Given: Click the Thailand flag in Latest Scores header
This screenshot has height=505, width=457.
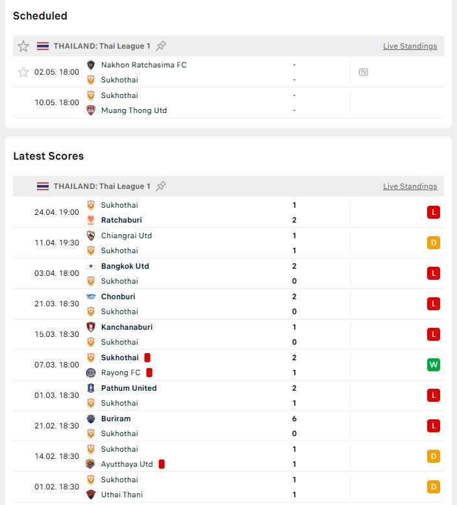Looking at the screenshot, I should pyautogui.click(x=43, y=186).
